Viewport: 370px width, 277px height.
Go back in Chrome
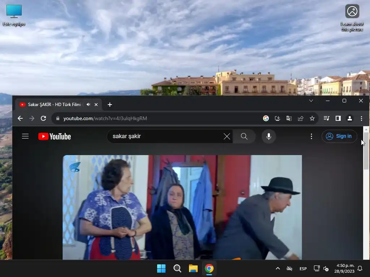pos(20,118)
